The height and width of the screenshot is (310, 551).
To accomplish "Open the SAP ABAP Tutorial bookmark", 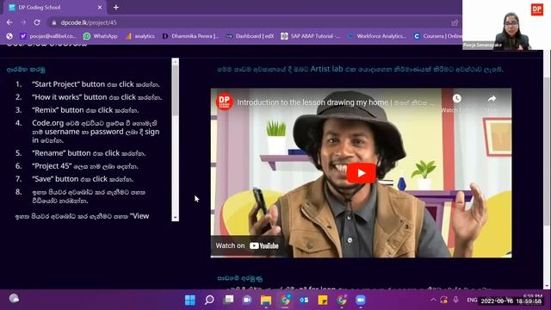I will [311, 36].
